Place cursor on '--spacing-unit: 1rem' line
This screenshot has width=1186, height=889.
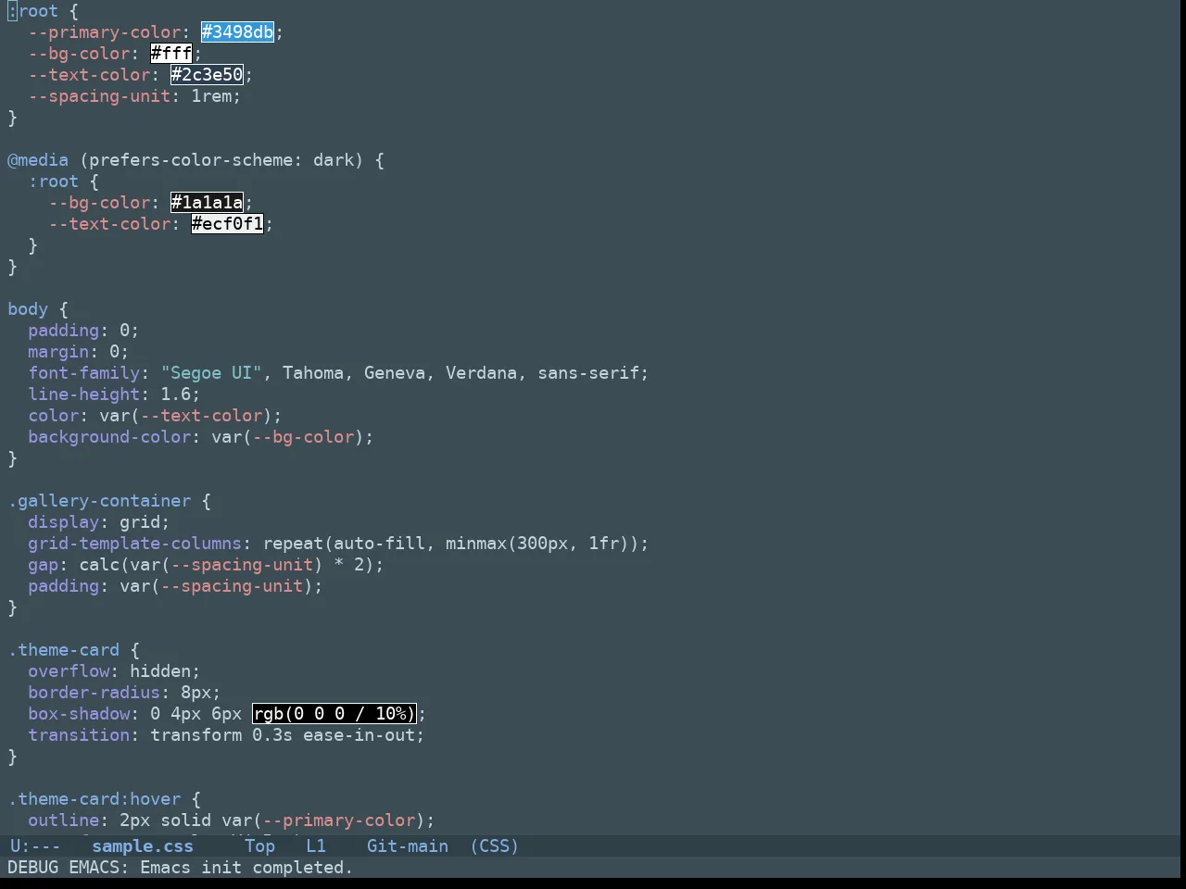134,96
